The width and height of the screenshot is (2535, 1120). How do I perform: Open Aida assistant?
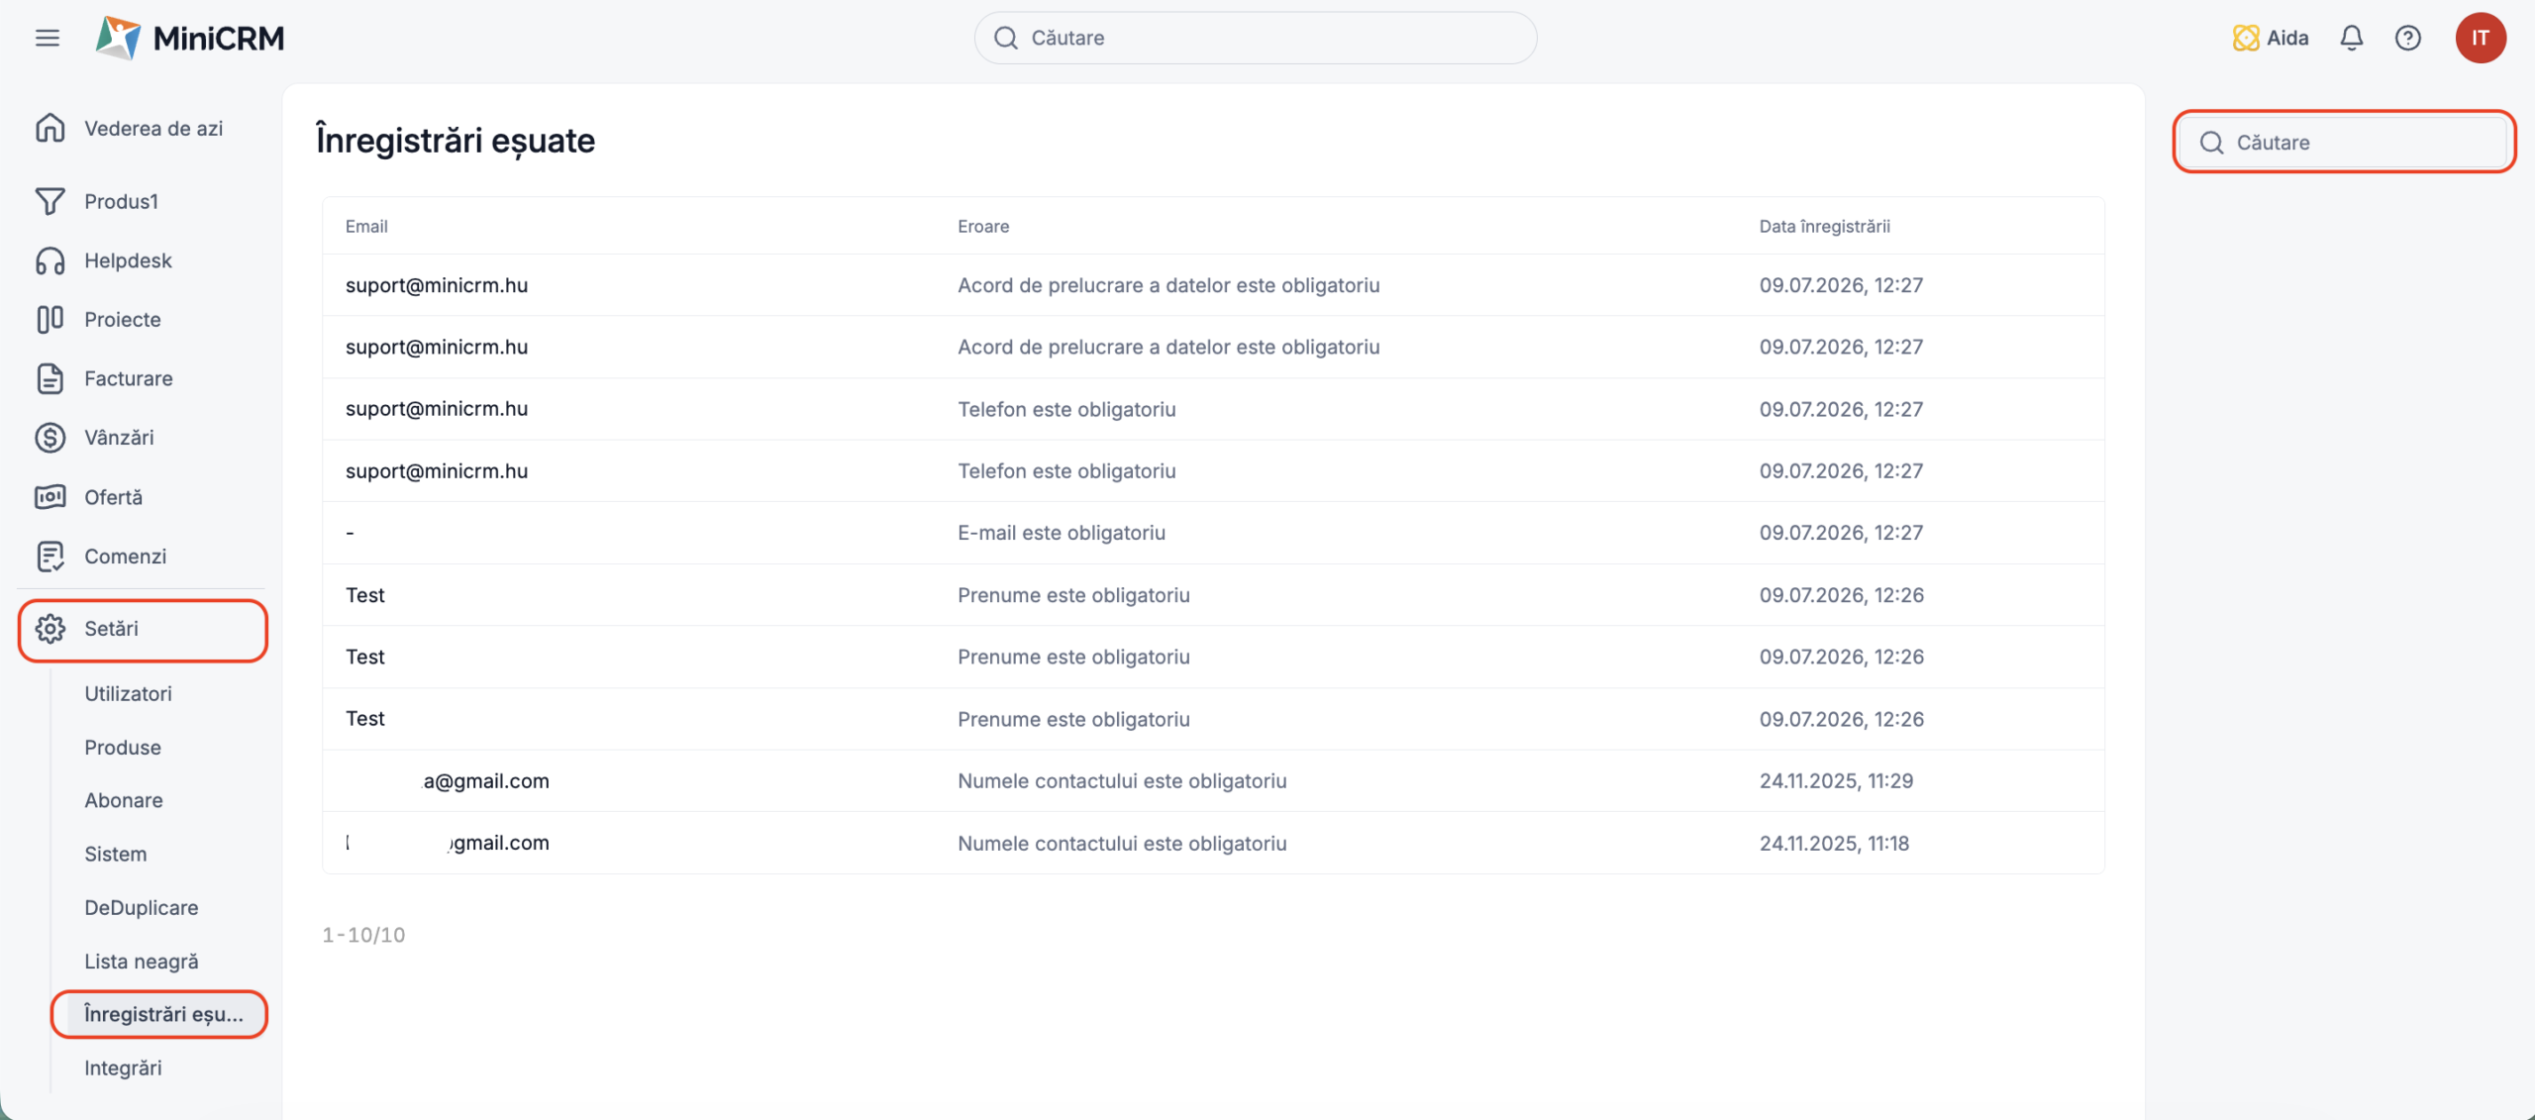tap(2271, 38)
